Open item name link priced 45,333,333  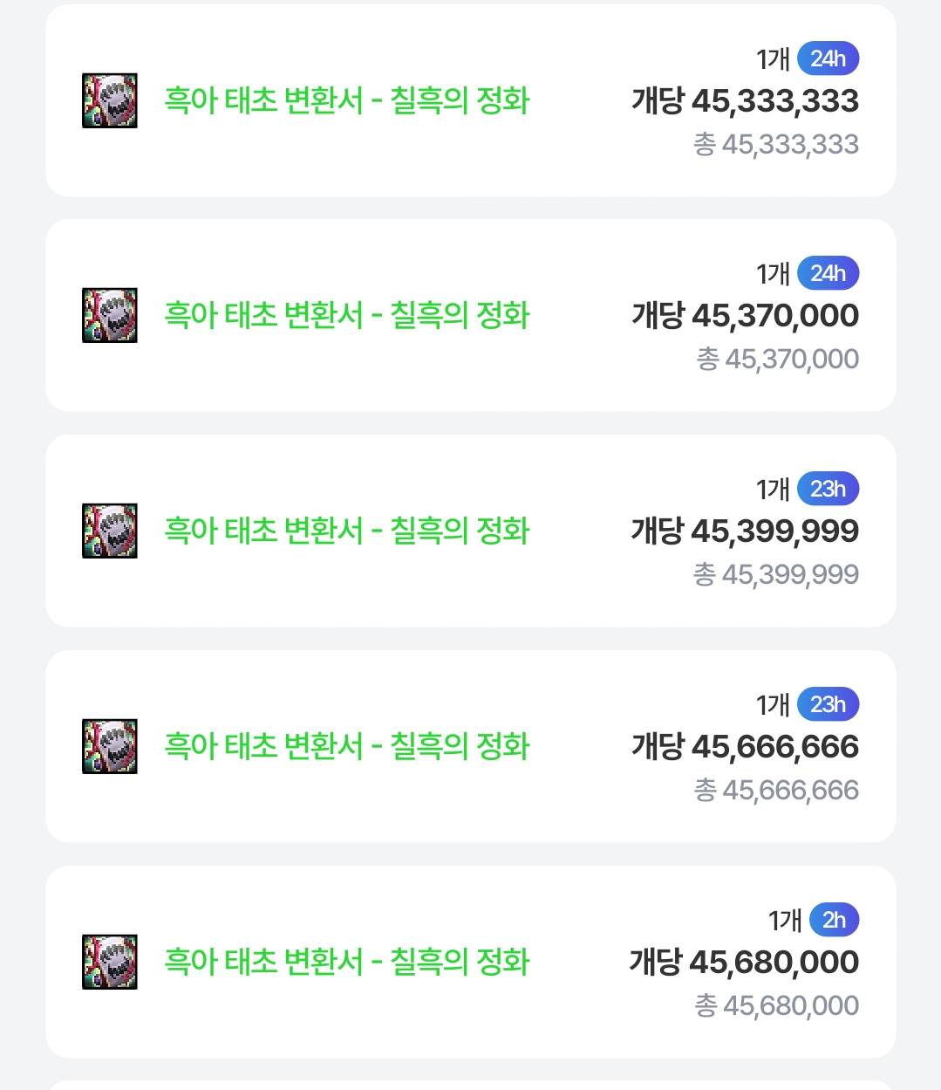click(x=347, y=100)
